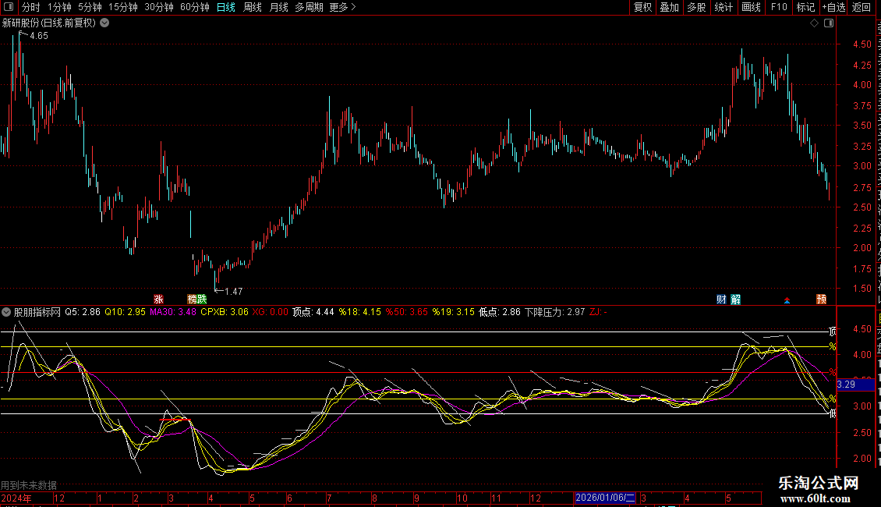
Task: Open the 多周期 multi-period view
Action: click(309, 7)
